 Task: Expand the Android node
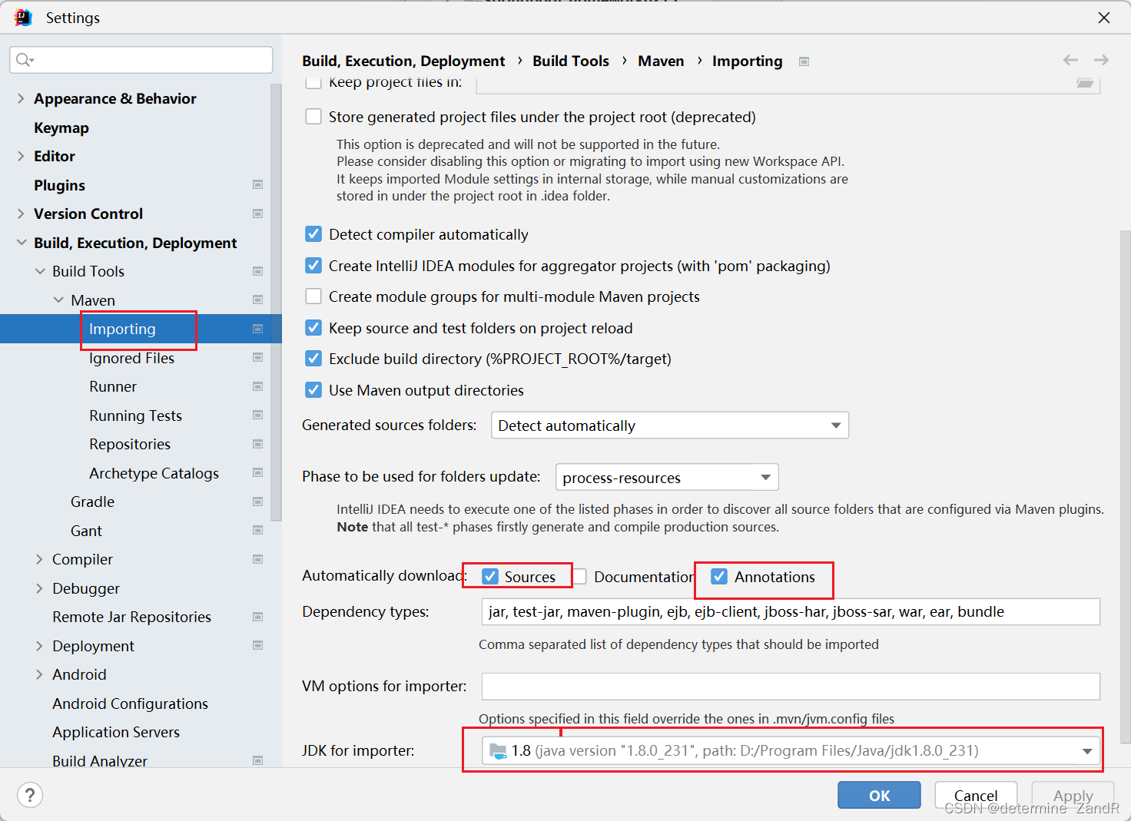39,674
